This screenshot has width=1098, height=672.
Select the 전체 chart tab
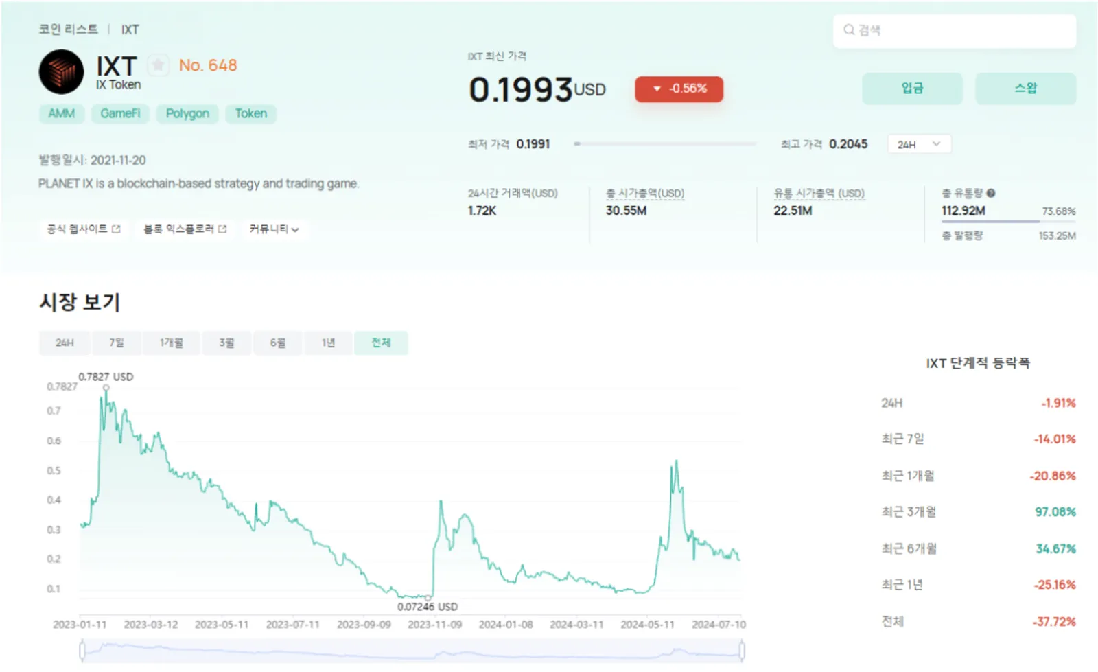[381, 343]
